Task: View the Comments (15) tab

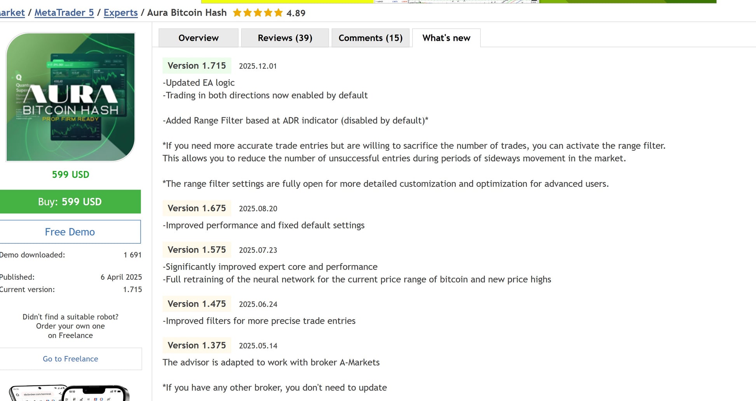Action: [370, 38]
